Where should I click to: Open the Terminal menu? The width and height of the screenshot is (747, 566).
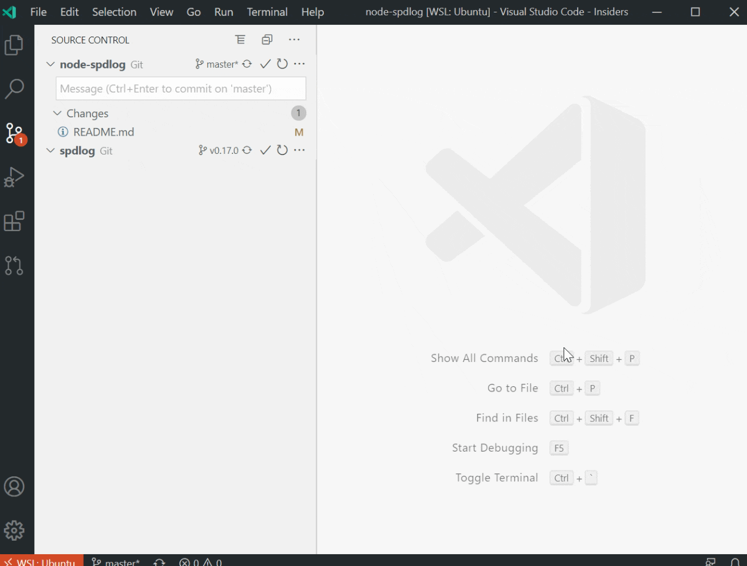(267, 12)
